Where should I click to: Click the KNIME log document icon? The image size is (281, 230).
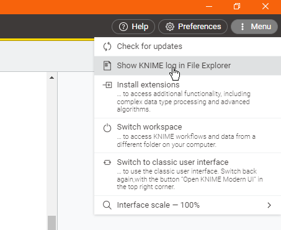tap(107, 66)
